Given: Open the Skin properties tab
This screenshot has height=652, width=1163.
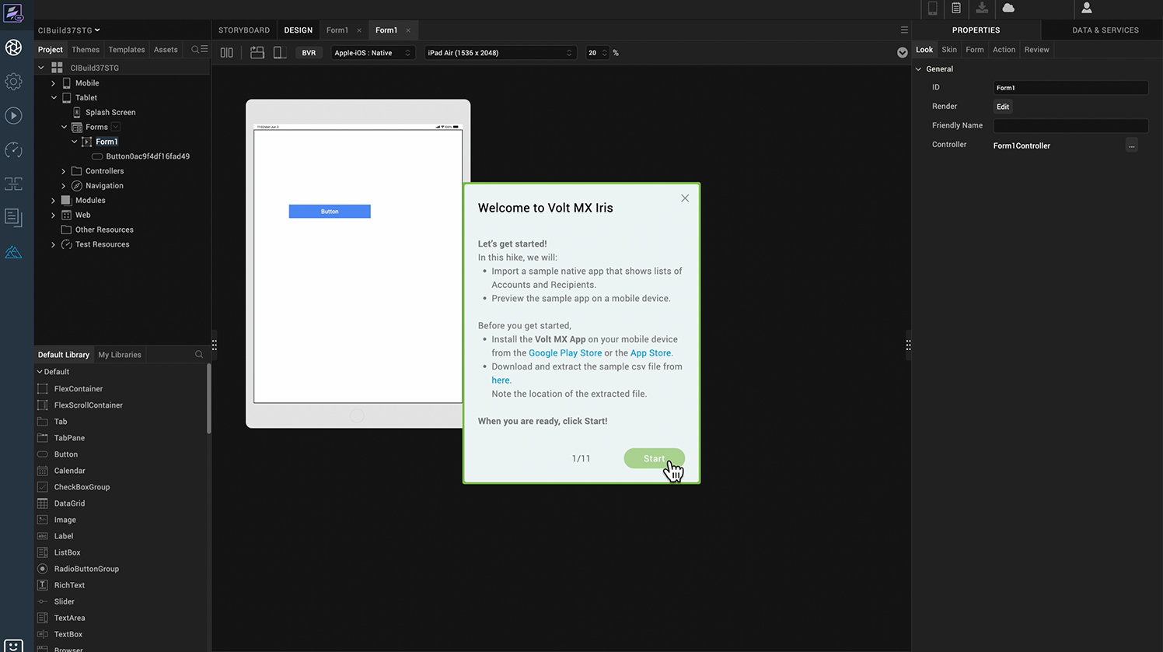Looking at the screenshot, I should pyautogui.click(x=949, y=50).
